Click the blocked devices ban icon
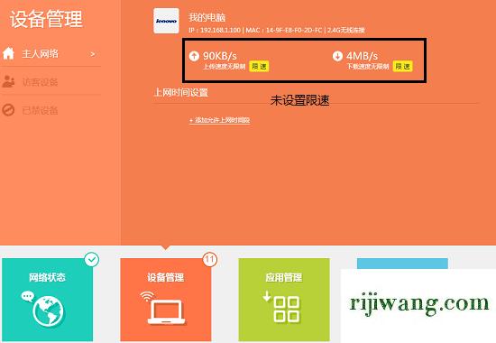The width and height of the screenshot is (496, 343). pyautogui.click(x=8, y=110)
